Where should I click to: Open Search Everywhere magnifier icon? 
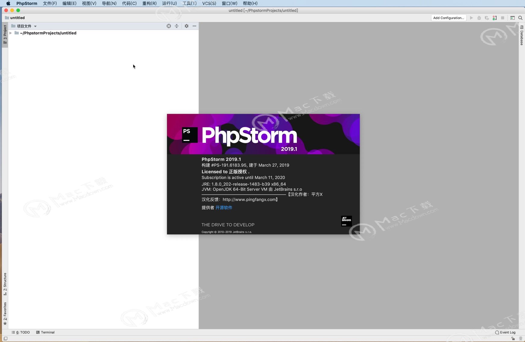pos(520,18)
